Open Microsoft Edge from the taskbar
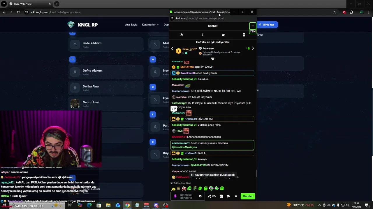This screenshot has width=373, height=209. pyautogui.click(x=89, y=205)
